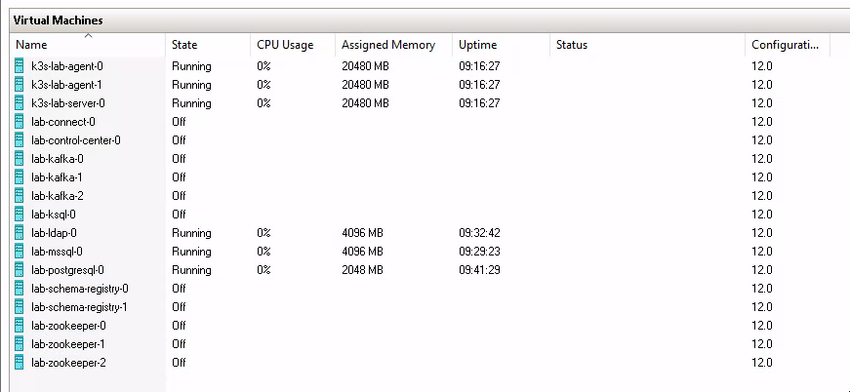
Task: Click the Assigned Memory column header
Action: pyautogui.click(x=387, y=45)
